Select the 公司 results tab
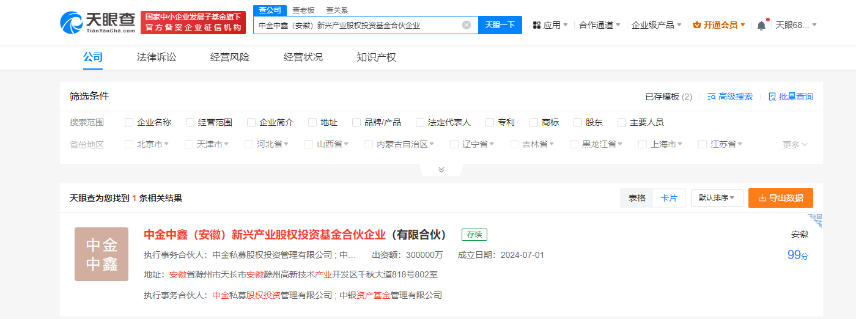The width and height of the screenshot is (856, 319). pos(93,57)
